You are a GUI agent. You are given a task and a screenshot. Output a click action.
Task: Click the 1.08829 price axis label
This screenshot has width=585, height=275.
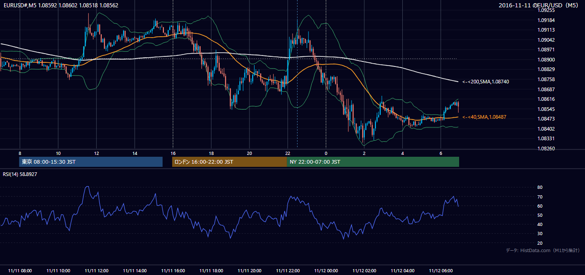click(546, 69)
